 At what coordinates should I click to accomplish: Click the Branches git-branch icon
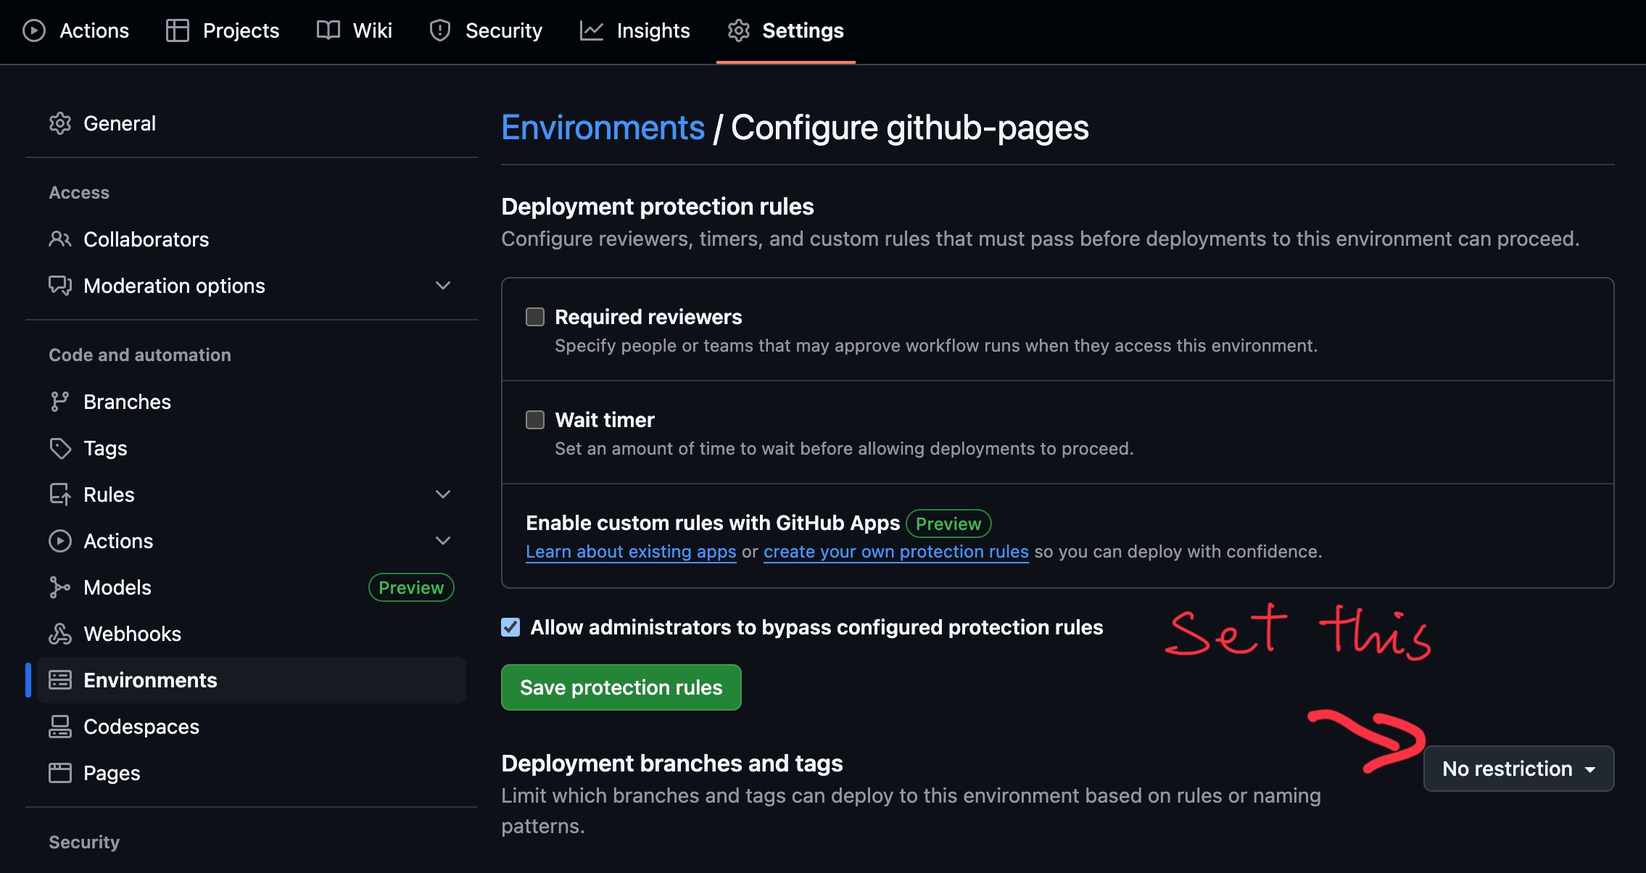click(59, 402)
